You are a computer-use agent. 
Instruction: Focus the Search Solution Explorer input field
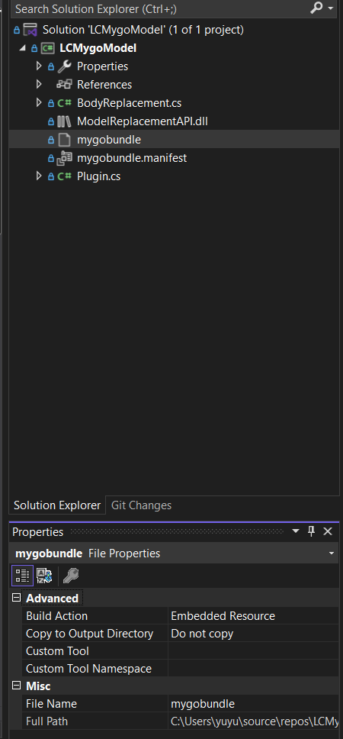pyautogui.click(x=160, y=8)
